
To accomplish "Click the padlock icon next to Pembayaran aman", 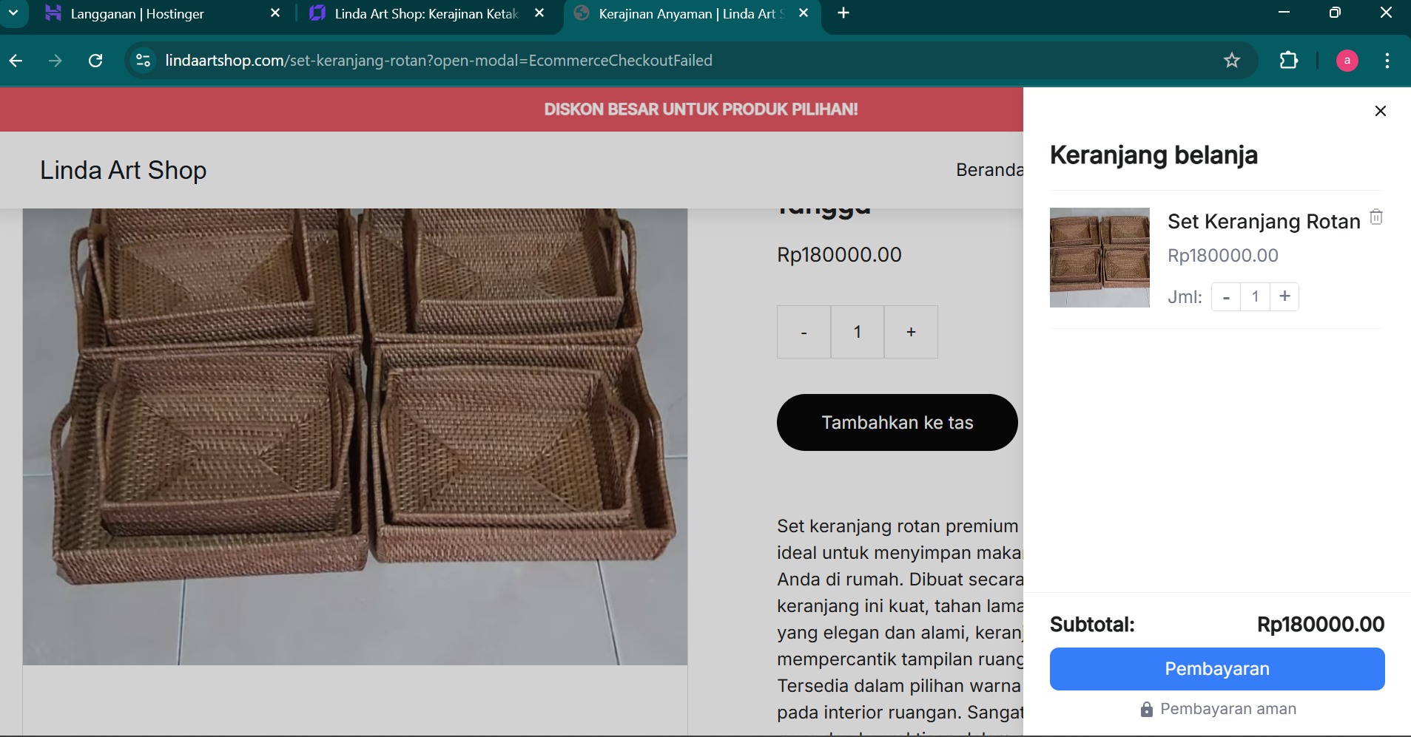I will tap(1145, 709).
